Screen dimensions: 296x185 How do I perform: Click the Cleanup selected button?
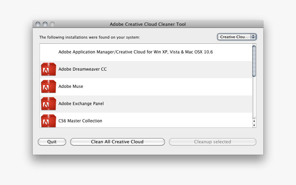pos(212,142)
